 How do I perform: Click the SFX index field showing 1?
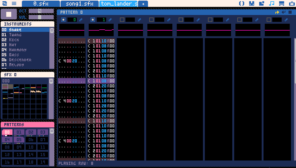click(101, 20)
